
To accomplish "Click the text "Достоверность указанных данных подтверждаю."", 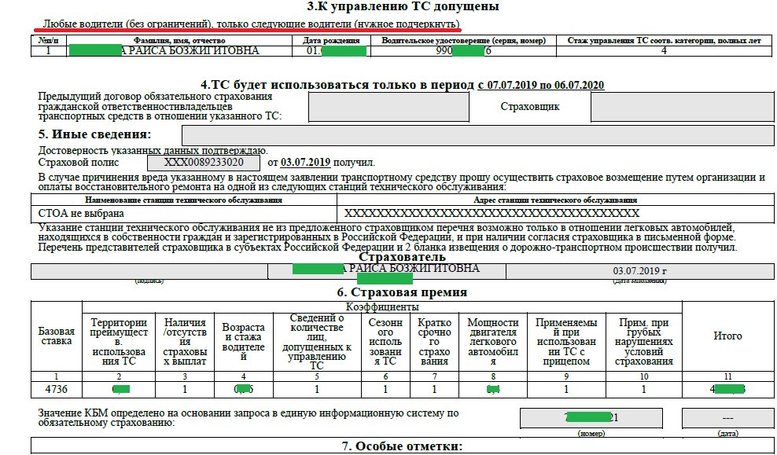I will coord(153,151).
